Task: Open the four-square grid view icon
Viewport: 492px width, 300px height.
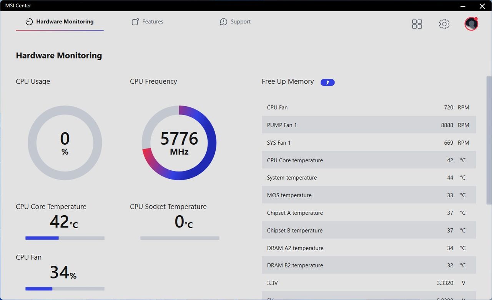Action: [417, 24]
